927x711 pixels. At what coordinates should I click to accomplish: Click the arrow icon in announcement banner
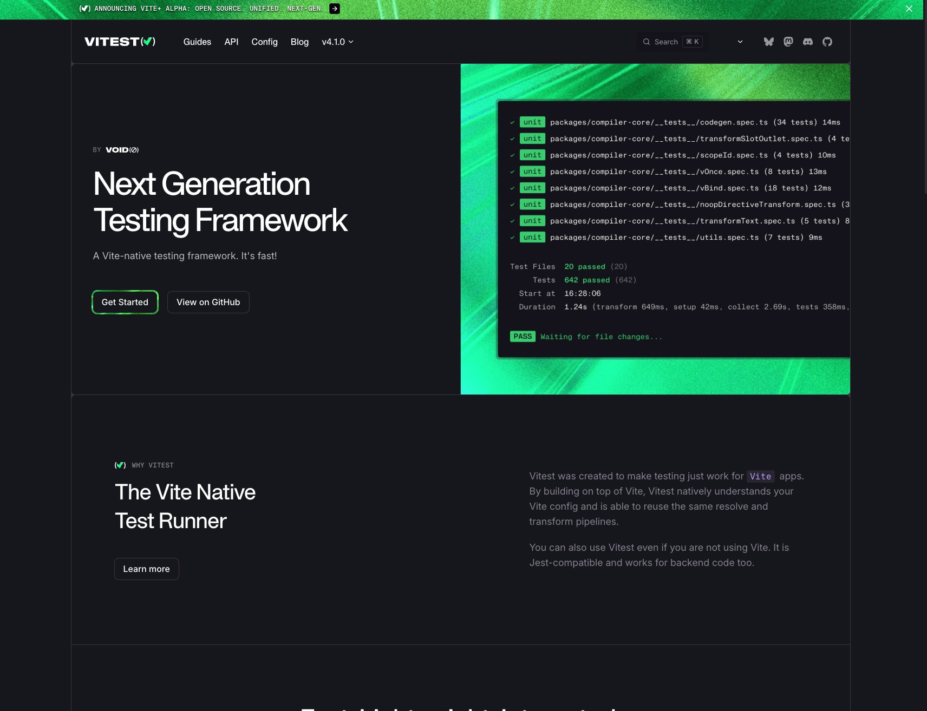click(x=335, y=9)
